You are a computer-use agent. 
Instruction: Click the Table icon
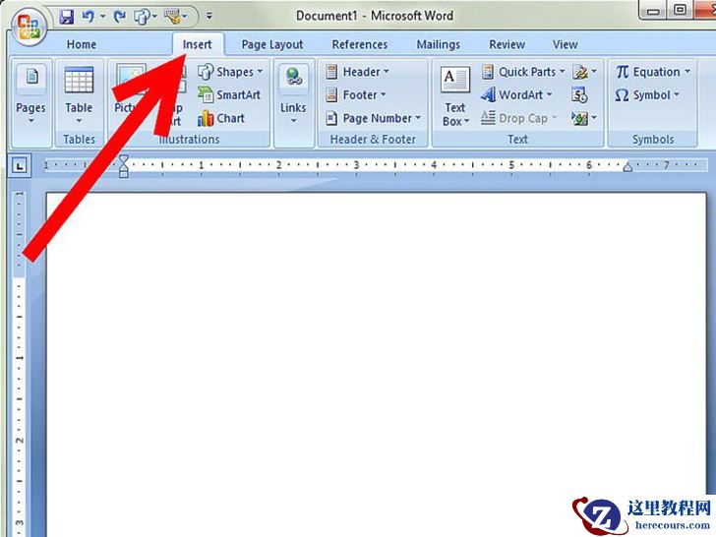79,80
